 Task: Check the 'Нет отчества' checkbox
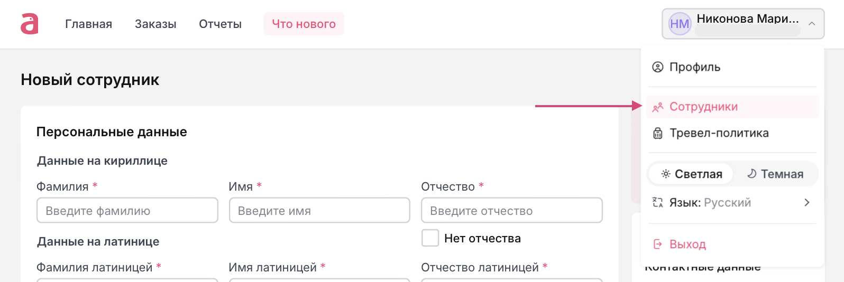(430, 238)
